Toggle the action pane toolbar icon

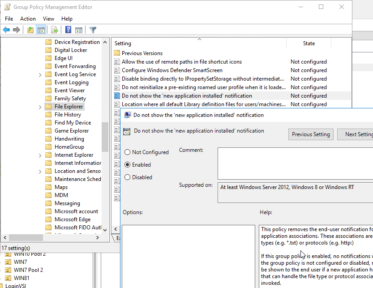click(x=79, y=30)
